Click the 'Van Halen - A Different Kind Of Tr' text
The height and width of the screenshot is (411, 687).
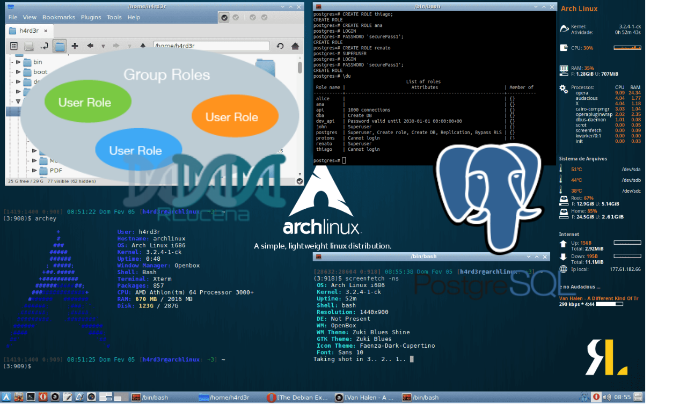pyautogui.click(x=598, y=298)
